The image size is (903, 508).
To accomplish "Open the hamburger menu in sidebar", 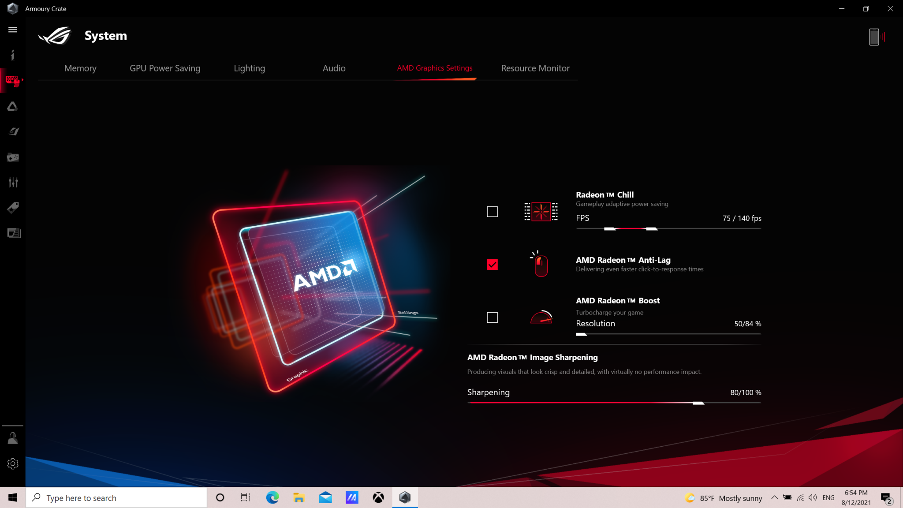I will click(12, 30).
